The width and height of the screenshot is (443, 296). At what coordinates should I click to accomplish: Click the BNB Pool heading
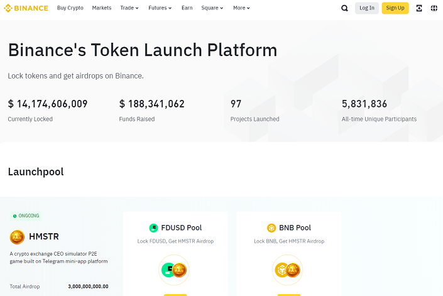(x=295, y=228)
